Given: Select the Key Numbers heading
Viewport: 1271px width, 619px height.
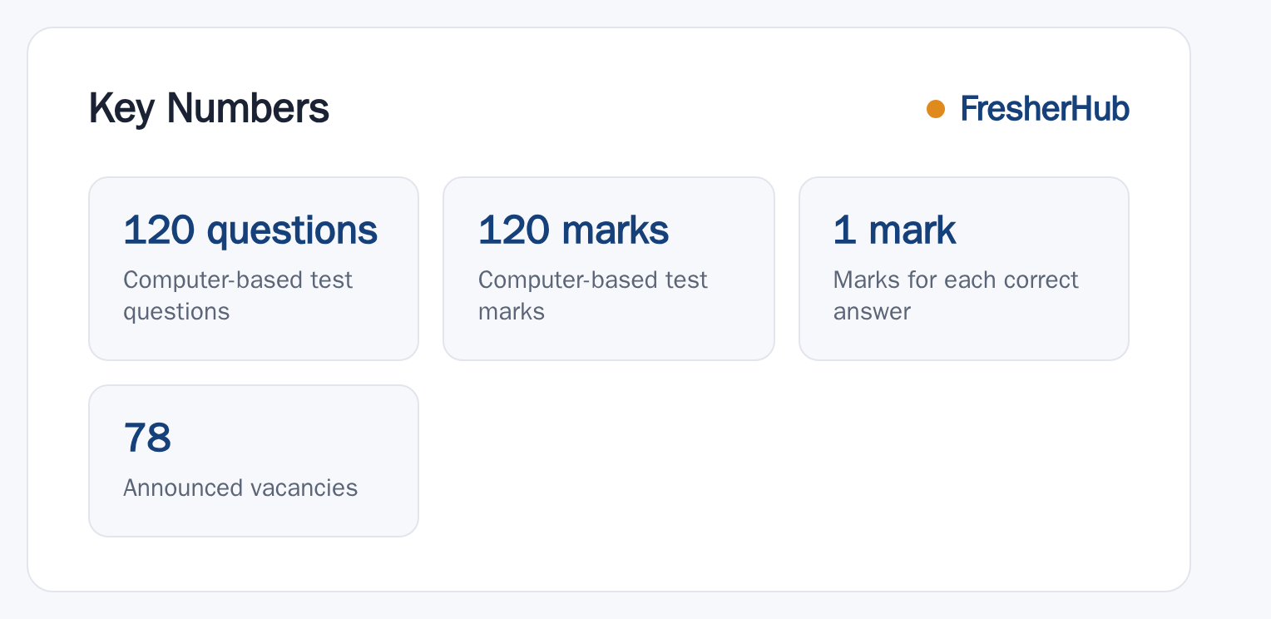Looking at the screenshot, I should point(209,109).
